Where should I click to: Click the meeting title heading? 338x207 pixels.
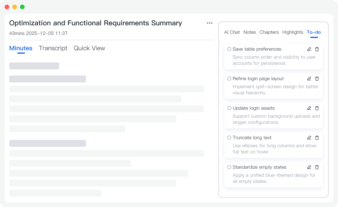(x=96, y=23)
